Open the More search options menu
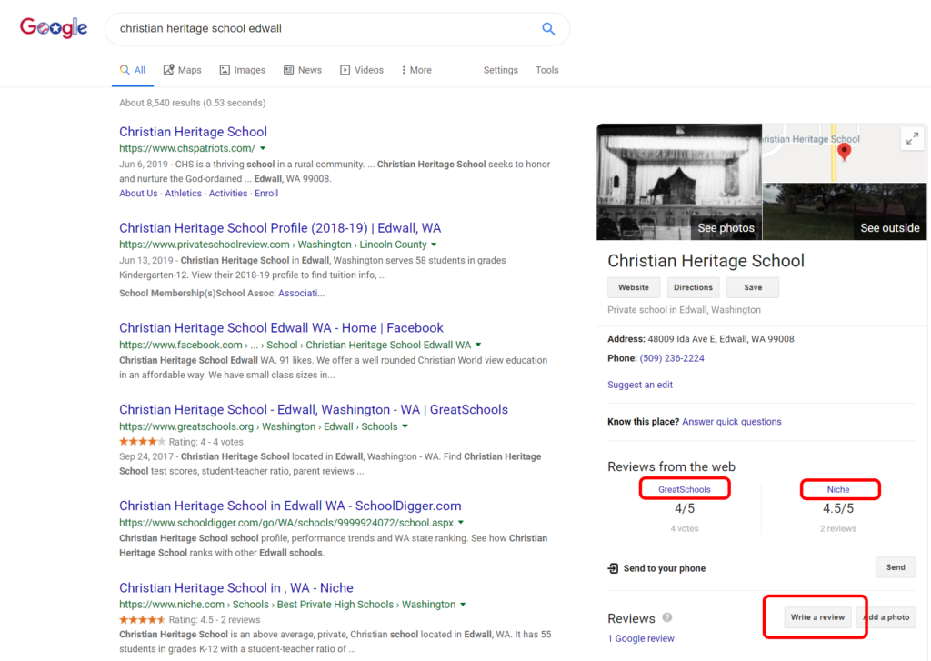 click(x=416, y=70)
